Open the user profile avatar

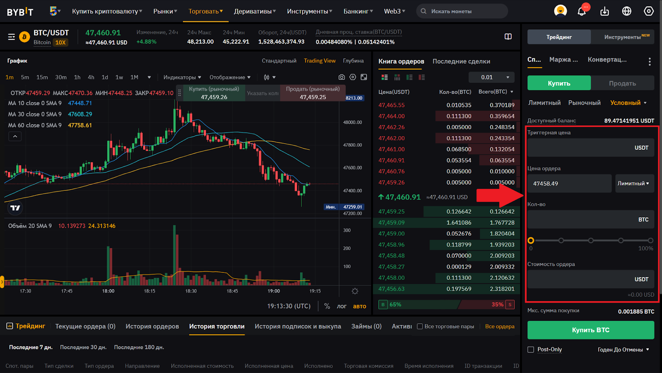pyautogui.click(x=560, y=11)
